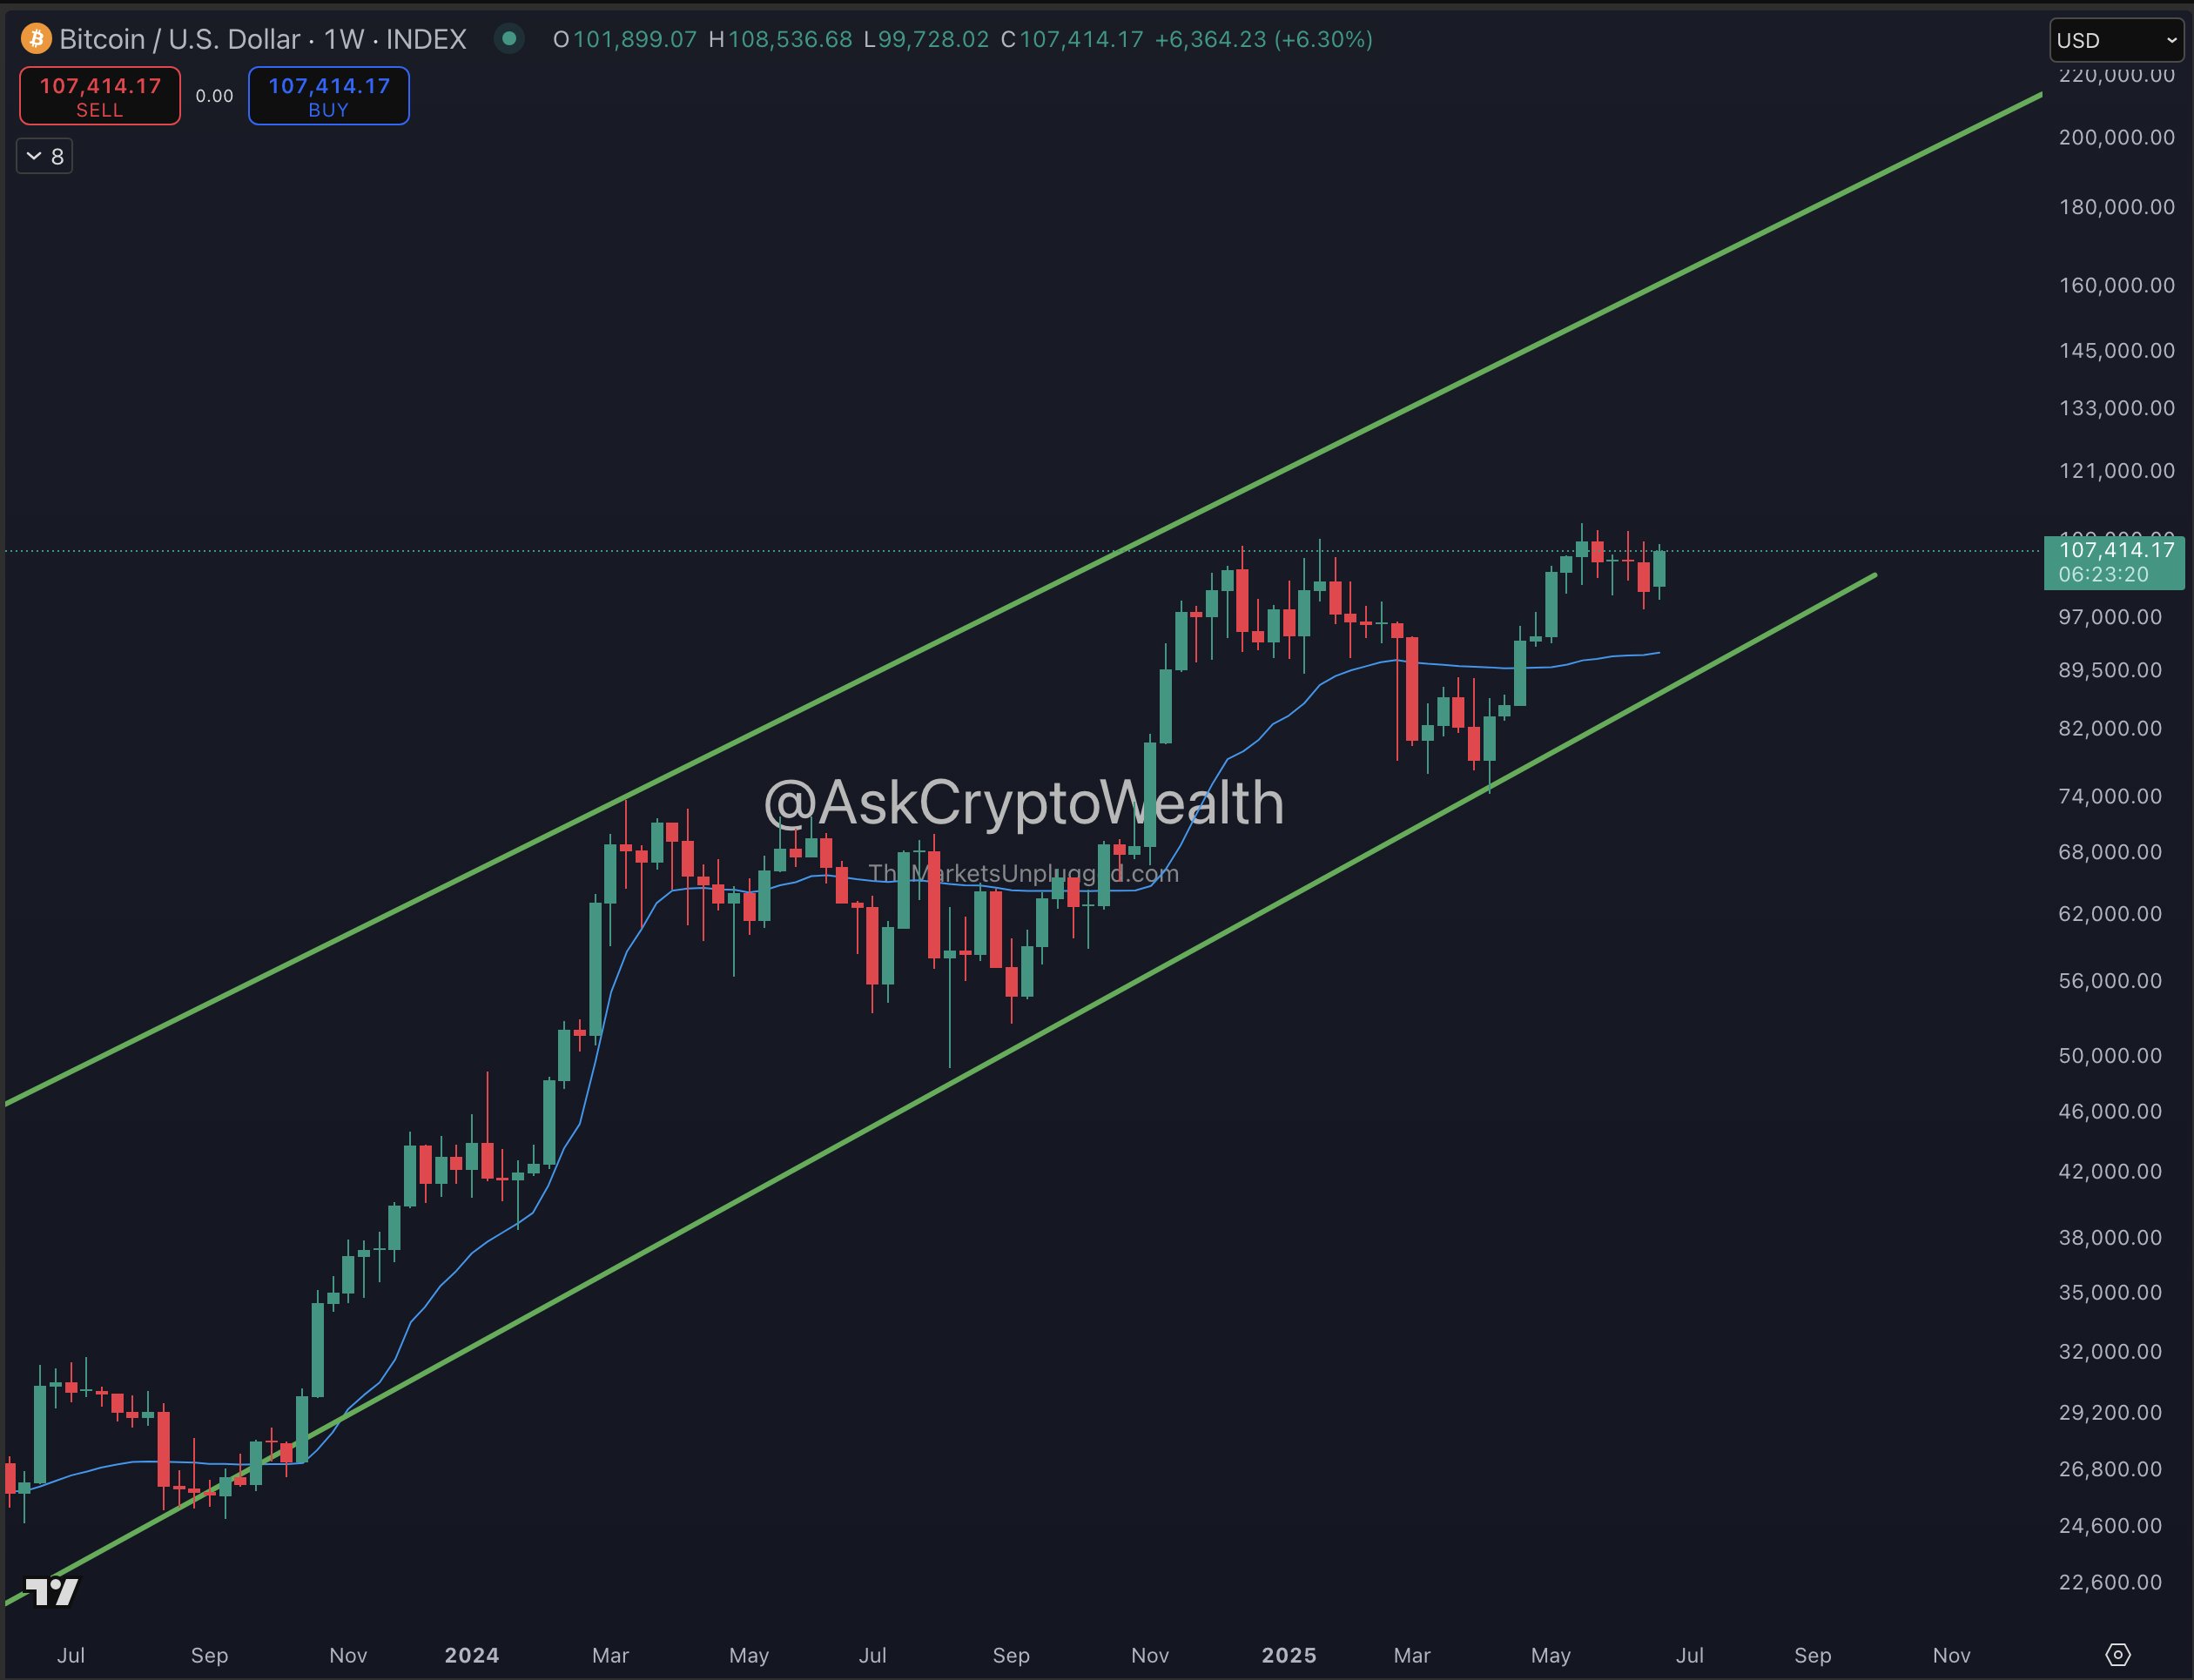Screen dimensions: 2194x1680
Task: Click the 82,000.00 price axis label
Action: [2110, 728]
